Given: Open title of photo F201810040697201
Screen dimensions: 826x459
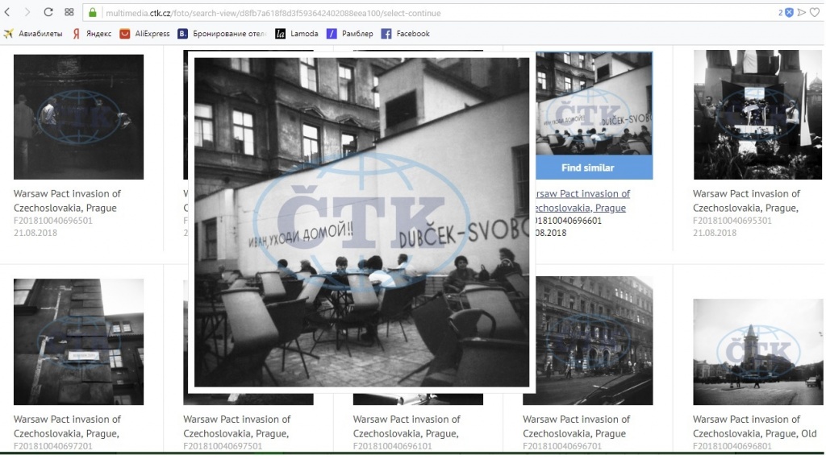Looking at the screenshot, I should click(x=67, y=427).
